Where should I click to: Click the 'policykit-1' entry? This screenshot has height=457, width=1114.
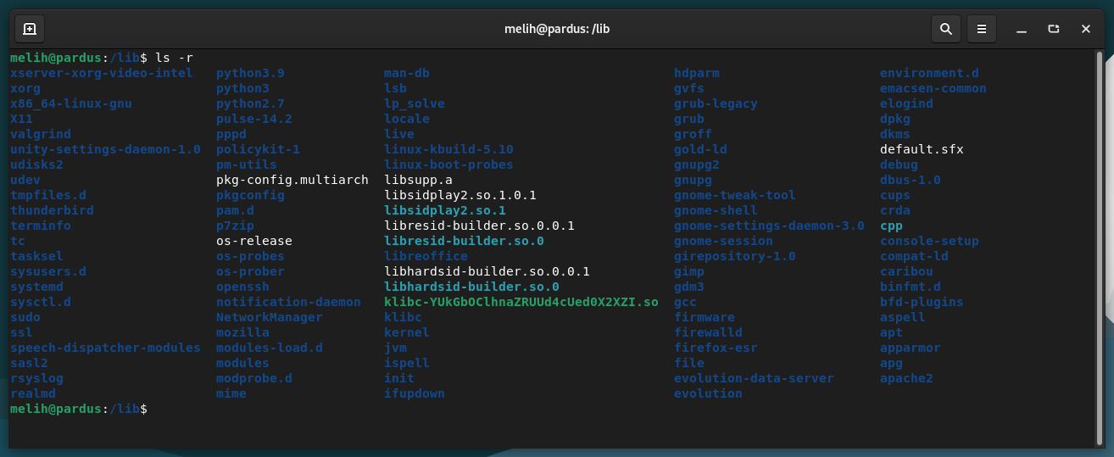pos(258,149)
